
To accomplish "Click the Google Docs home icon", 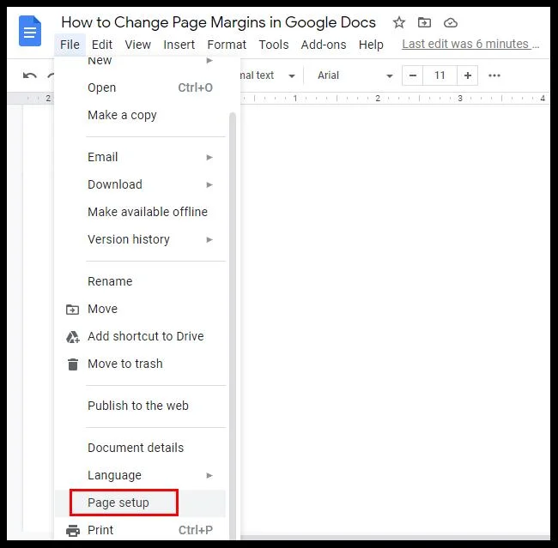I will point(30,31).
